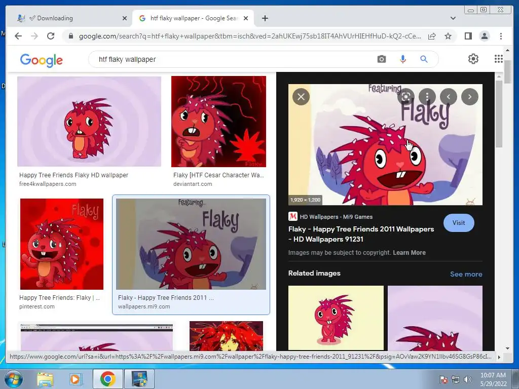Show previous image in preview
Screen dimensions: 519x389
click(449, 97)
